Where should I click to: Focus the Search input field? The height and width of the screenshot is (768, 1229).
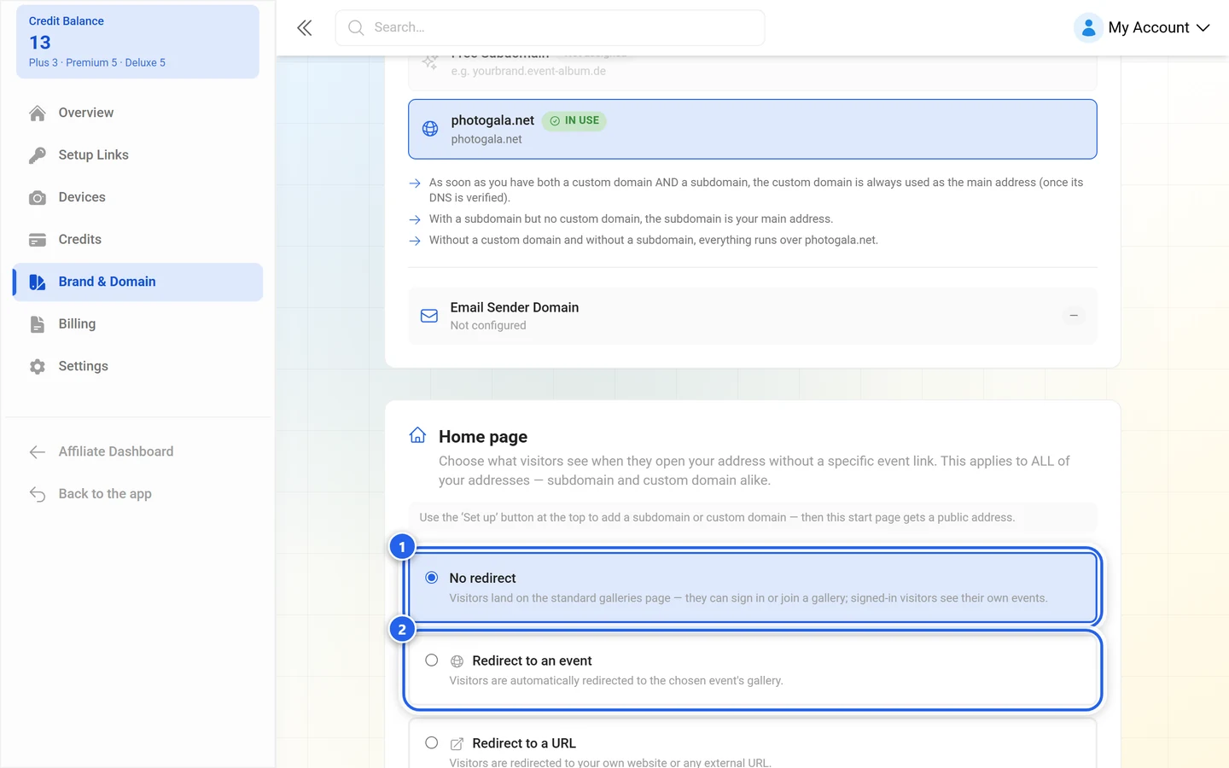[550, 28]
